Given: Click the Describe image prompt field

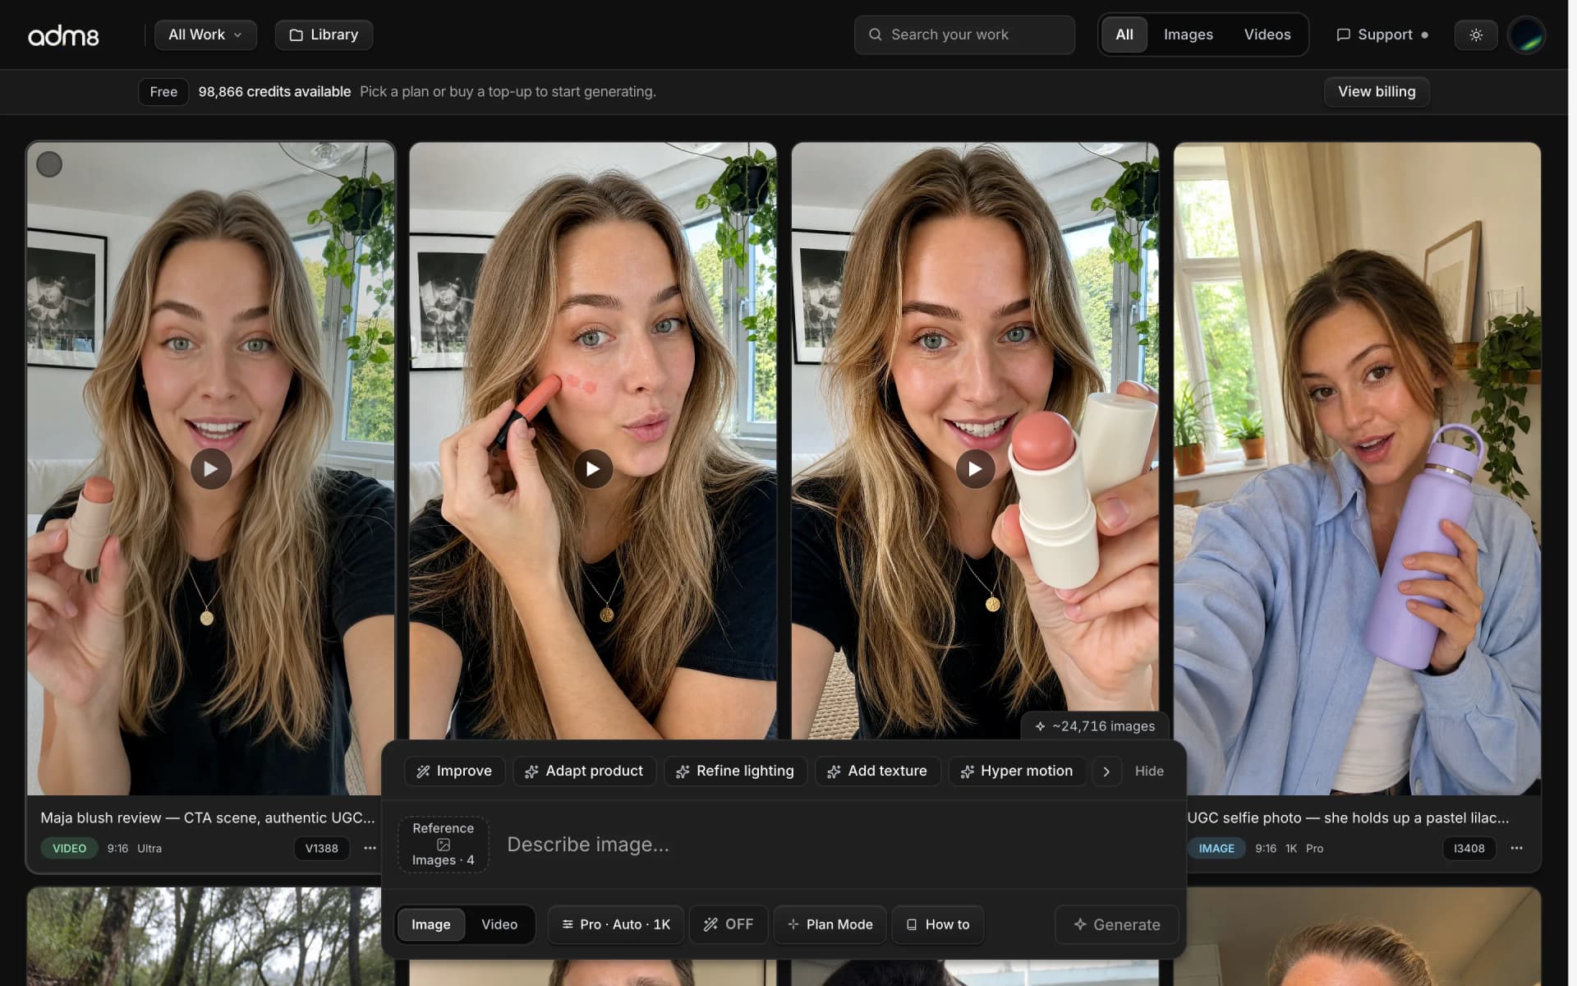Looking at the screenshot, I should [838, 844].
